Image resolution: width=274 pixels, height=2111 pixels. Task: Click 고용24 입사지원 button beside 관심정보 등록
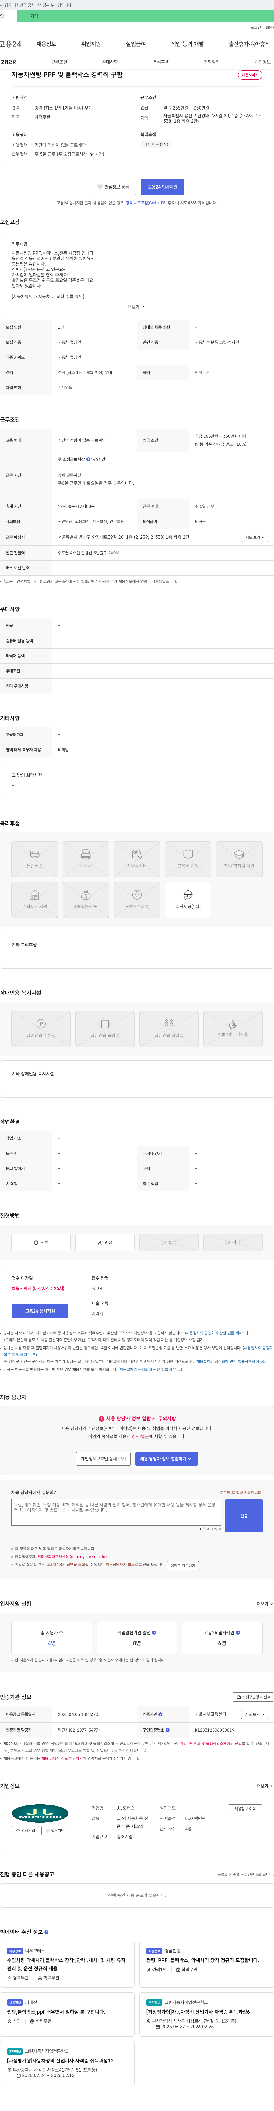coord(162,187)
